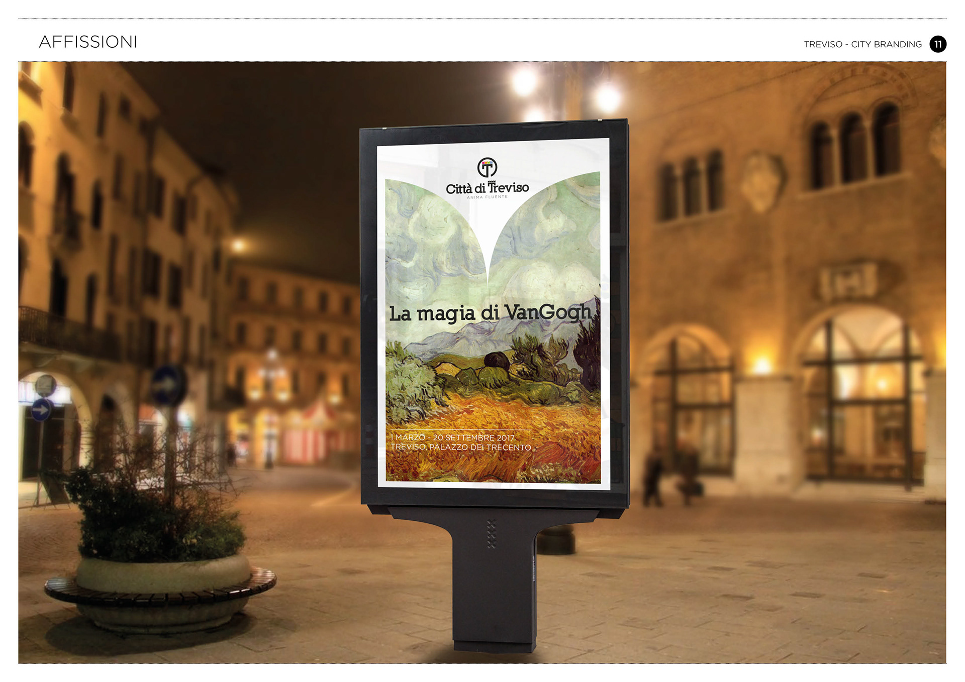This screenshot has width=965, height=682.
Task: Click the perforated grille on billboard stand
Action: pyautogui.click(x=491, y=533)
